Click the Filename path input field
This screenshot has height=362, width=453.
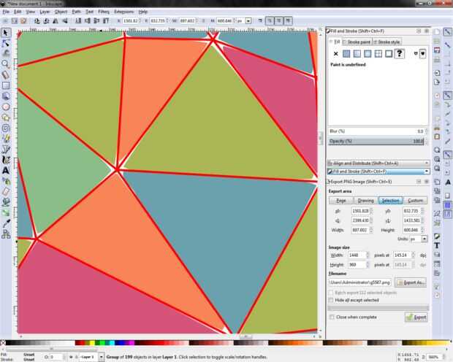[360, 282]
